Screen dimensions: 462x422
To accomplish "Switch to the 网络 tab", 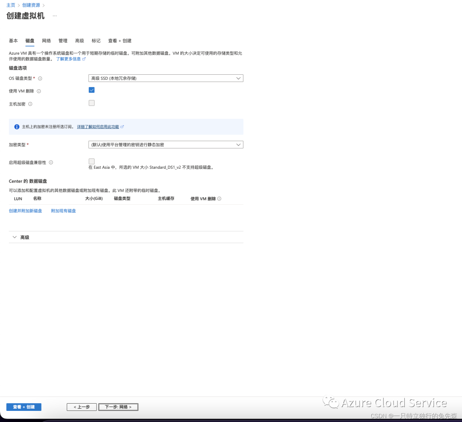I will click(x=46, y=41).
